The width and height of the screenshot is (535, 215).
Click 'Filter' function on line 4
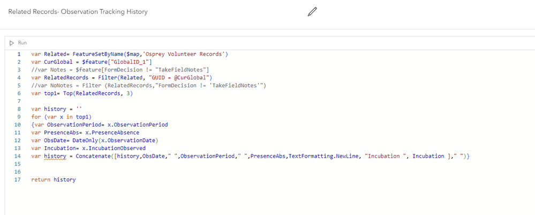pyautogui.click(x=107, y=78)
